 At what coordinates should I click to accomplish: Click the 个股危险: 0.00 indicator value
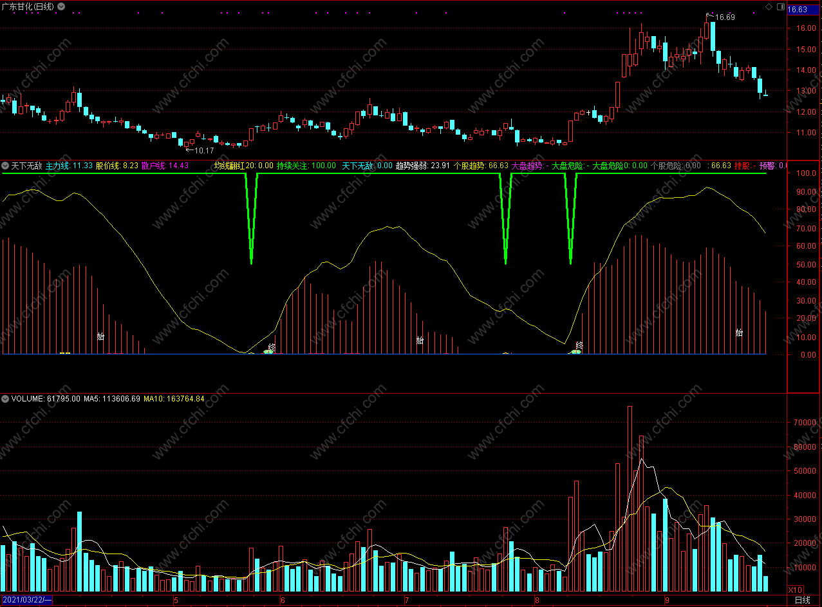tap(675, 166)
